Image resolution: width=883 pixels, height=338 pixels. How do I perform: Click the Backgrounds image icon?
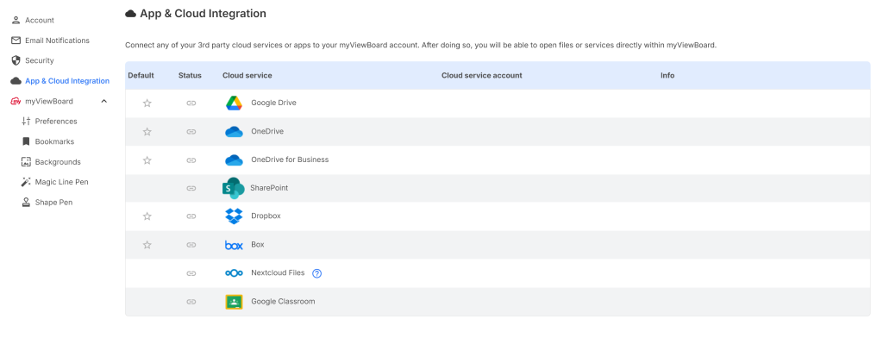click(26, 162)
